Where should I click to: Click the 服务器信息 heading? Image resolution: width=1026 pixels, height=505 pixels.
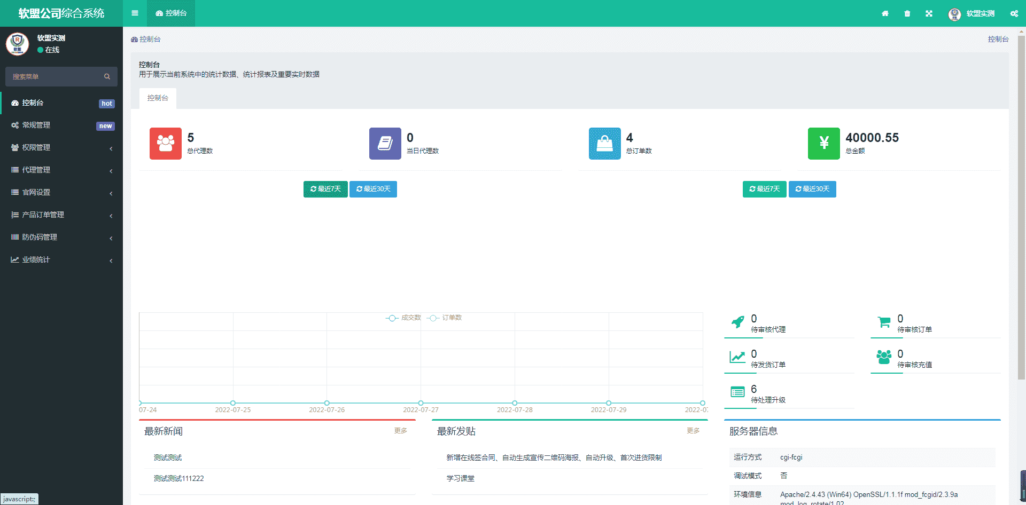coord(753,431)
